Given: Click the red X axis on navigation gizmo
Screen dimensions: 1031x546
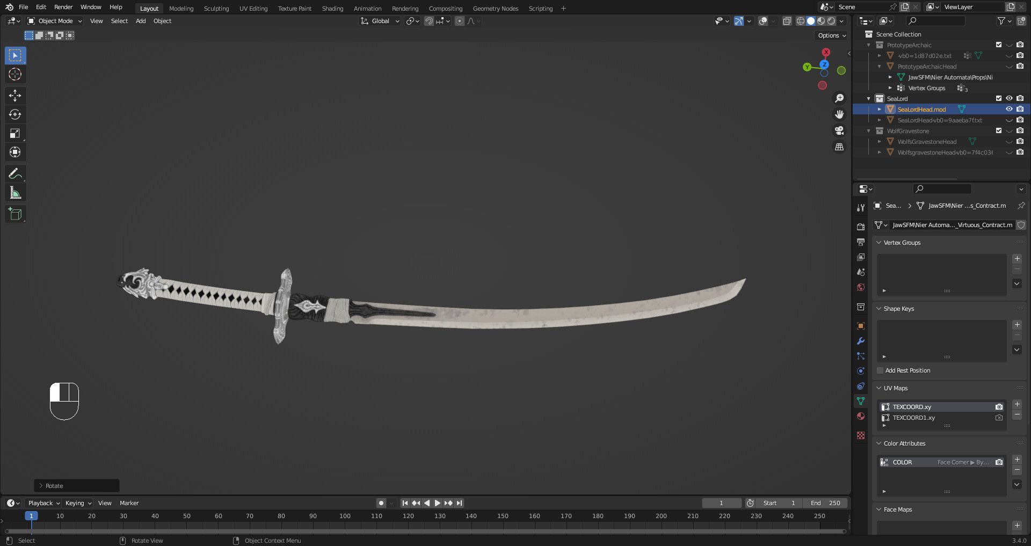Looking at the screenshot, I should pyautogui.click(x=826, y=52).
